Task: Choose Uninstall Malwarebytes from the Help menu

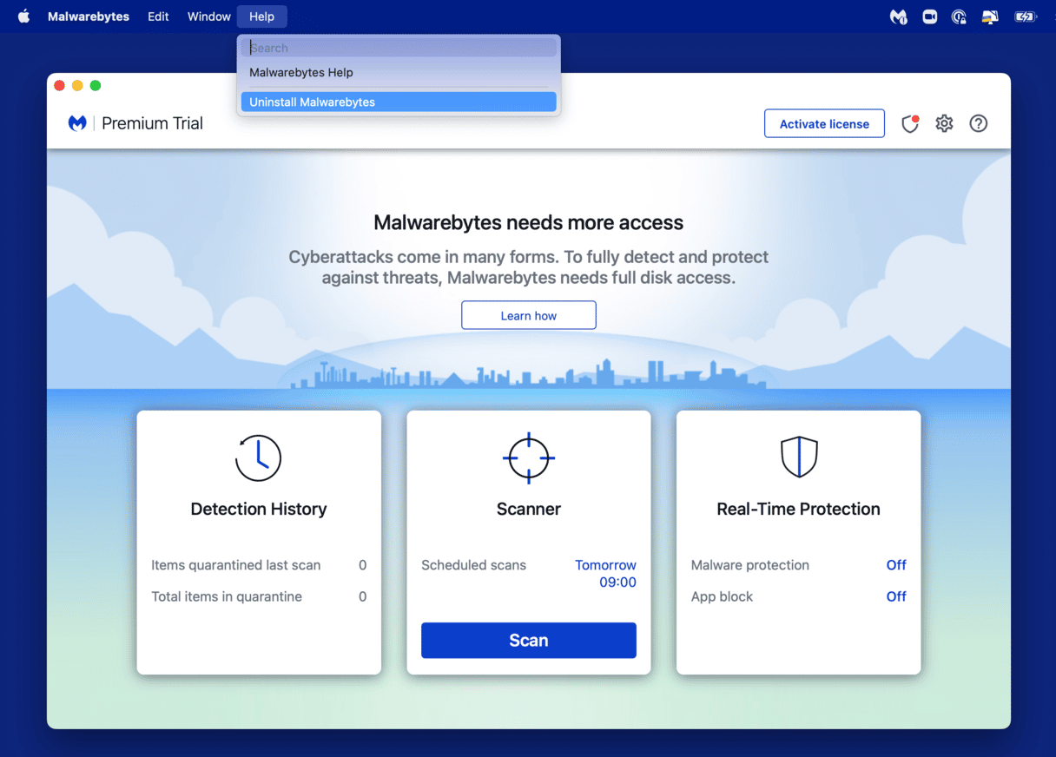Action: click(x=399, y=102)
